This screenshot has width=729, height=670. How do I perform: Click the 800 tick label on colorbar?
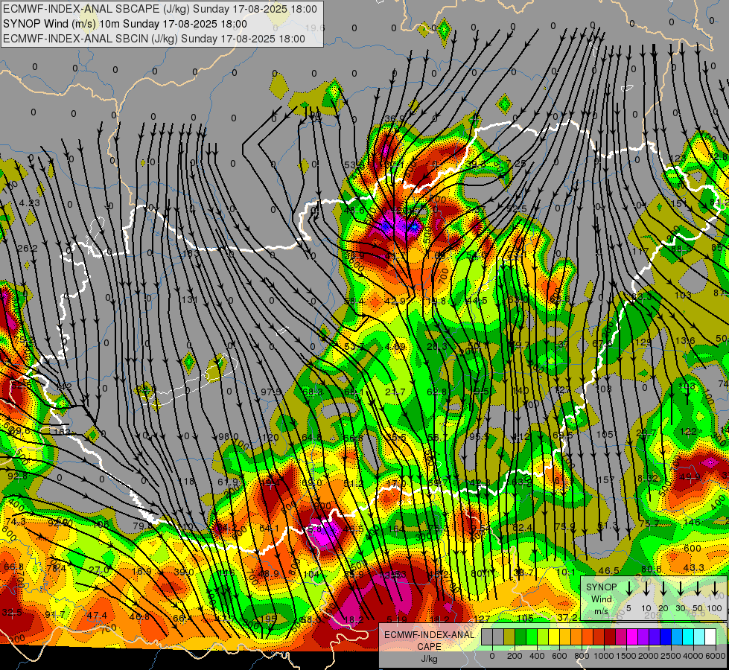582,656
